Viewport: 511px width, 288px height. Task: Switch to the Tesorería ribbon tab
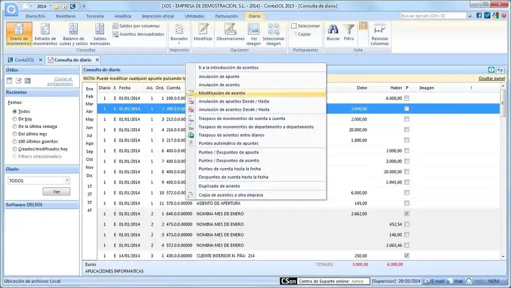pyautogui.click(x=94, y=16)
